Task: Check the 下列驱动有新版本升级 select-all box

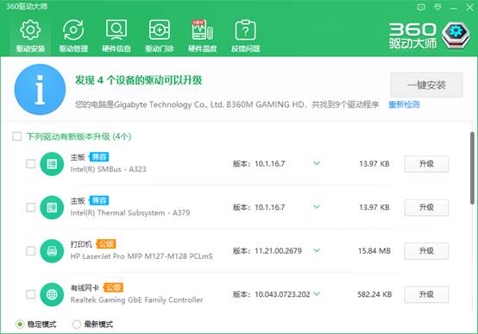Action: (17, 136)
